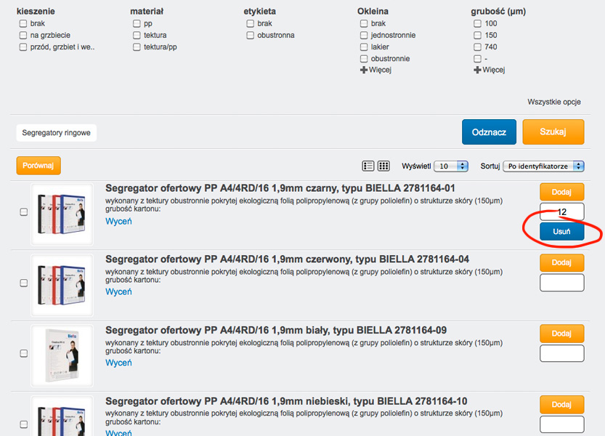Select compare checkbox for czarny binder
The image size is (605, 436).
[x=23, y=212]
